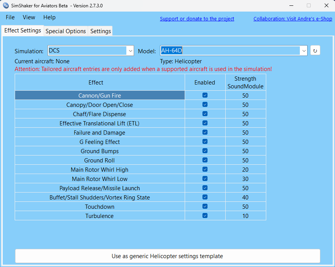The height and width of the screenshot is (267, 335).
Task: Select the Ground Roll effect name
Action: [x=100, y=161]
